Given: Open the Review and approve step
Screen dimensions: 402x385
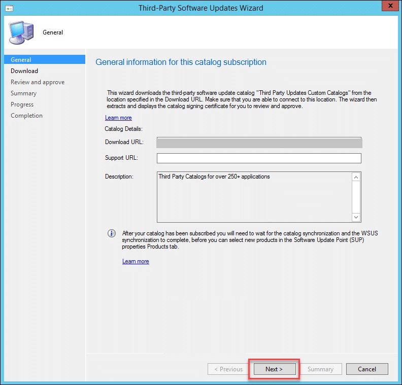Looking at the screenshot, I should pyautogui.click(x=38, y=82).
